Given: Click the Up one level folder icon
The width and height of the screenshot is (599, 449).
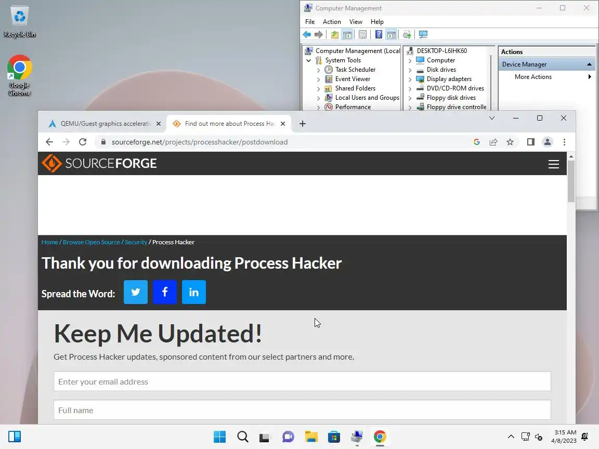Looking at the screenshot, I should coord(335,35).
